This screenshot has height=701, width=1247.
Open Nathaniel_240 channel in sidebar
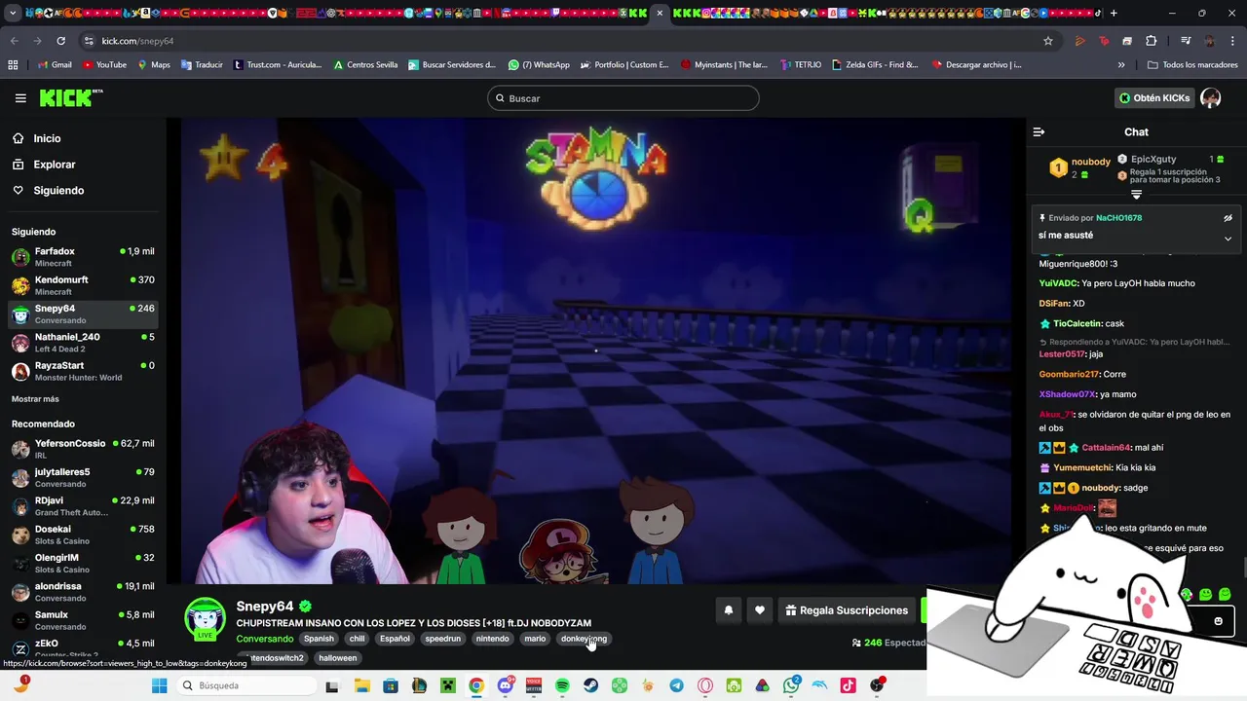(x=83, y=343)
